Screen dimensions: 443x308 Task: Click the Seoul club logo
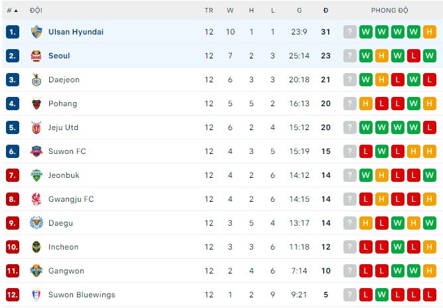[36, 56]
